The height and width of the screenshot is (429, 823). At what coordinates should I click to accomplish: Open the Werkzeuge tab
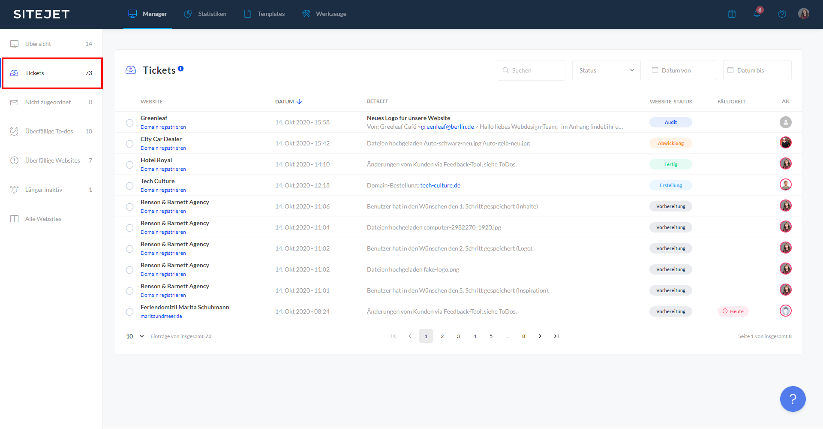click(x=324, y=14)
